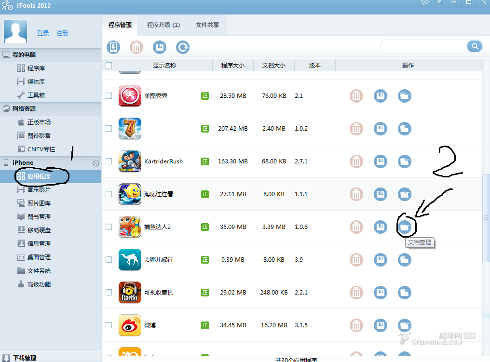
Task: Backup the KartriderRush app
Action: (381, 161)
